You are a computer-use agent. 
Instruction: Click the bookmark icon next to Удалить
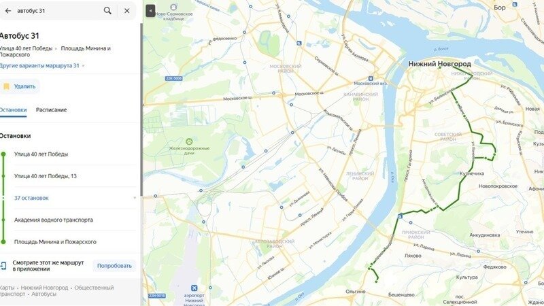click(6, 86)
